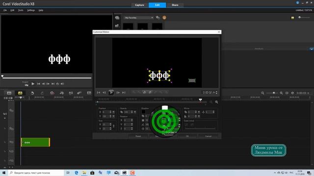Screen dimensions: 314x176
Task: Select the green title clip on timeline
Action: click(x=35, y=142)
